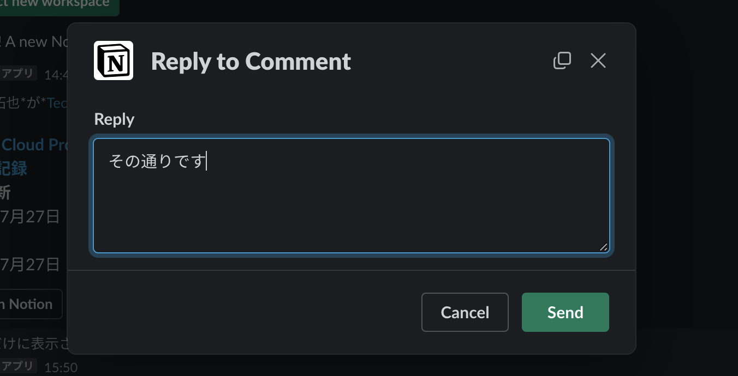Image resolution: width=738 pixels, height=376 pixels.
Task: Send the reply comment
Action: (565, 312)
